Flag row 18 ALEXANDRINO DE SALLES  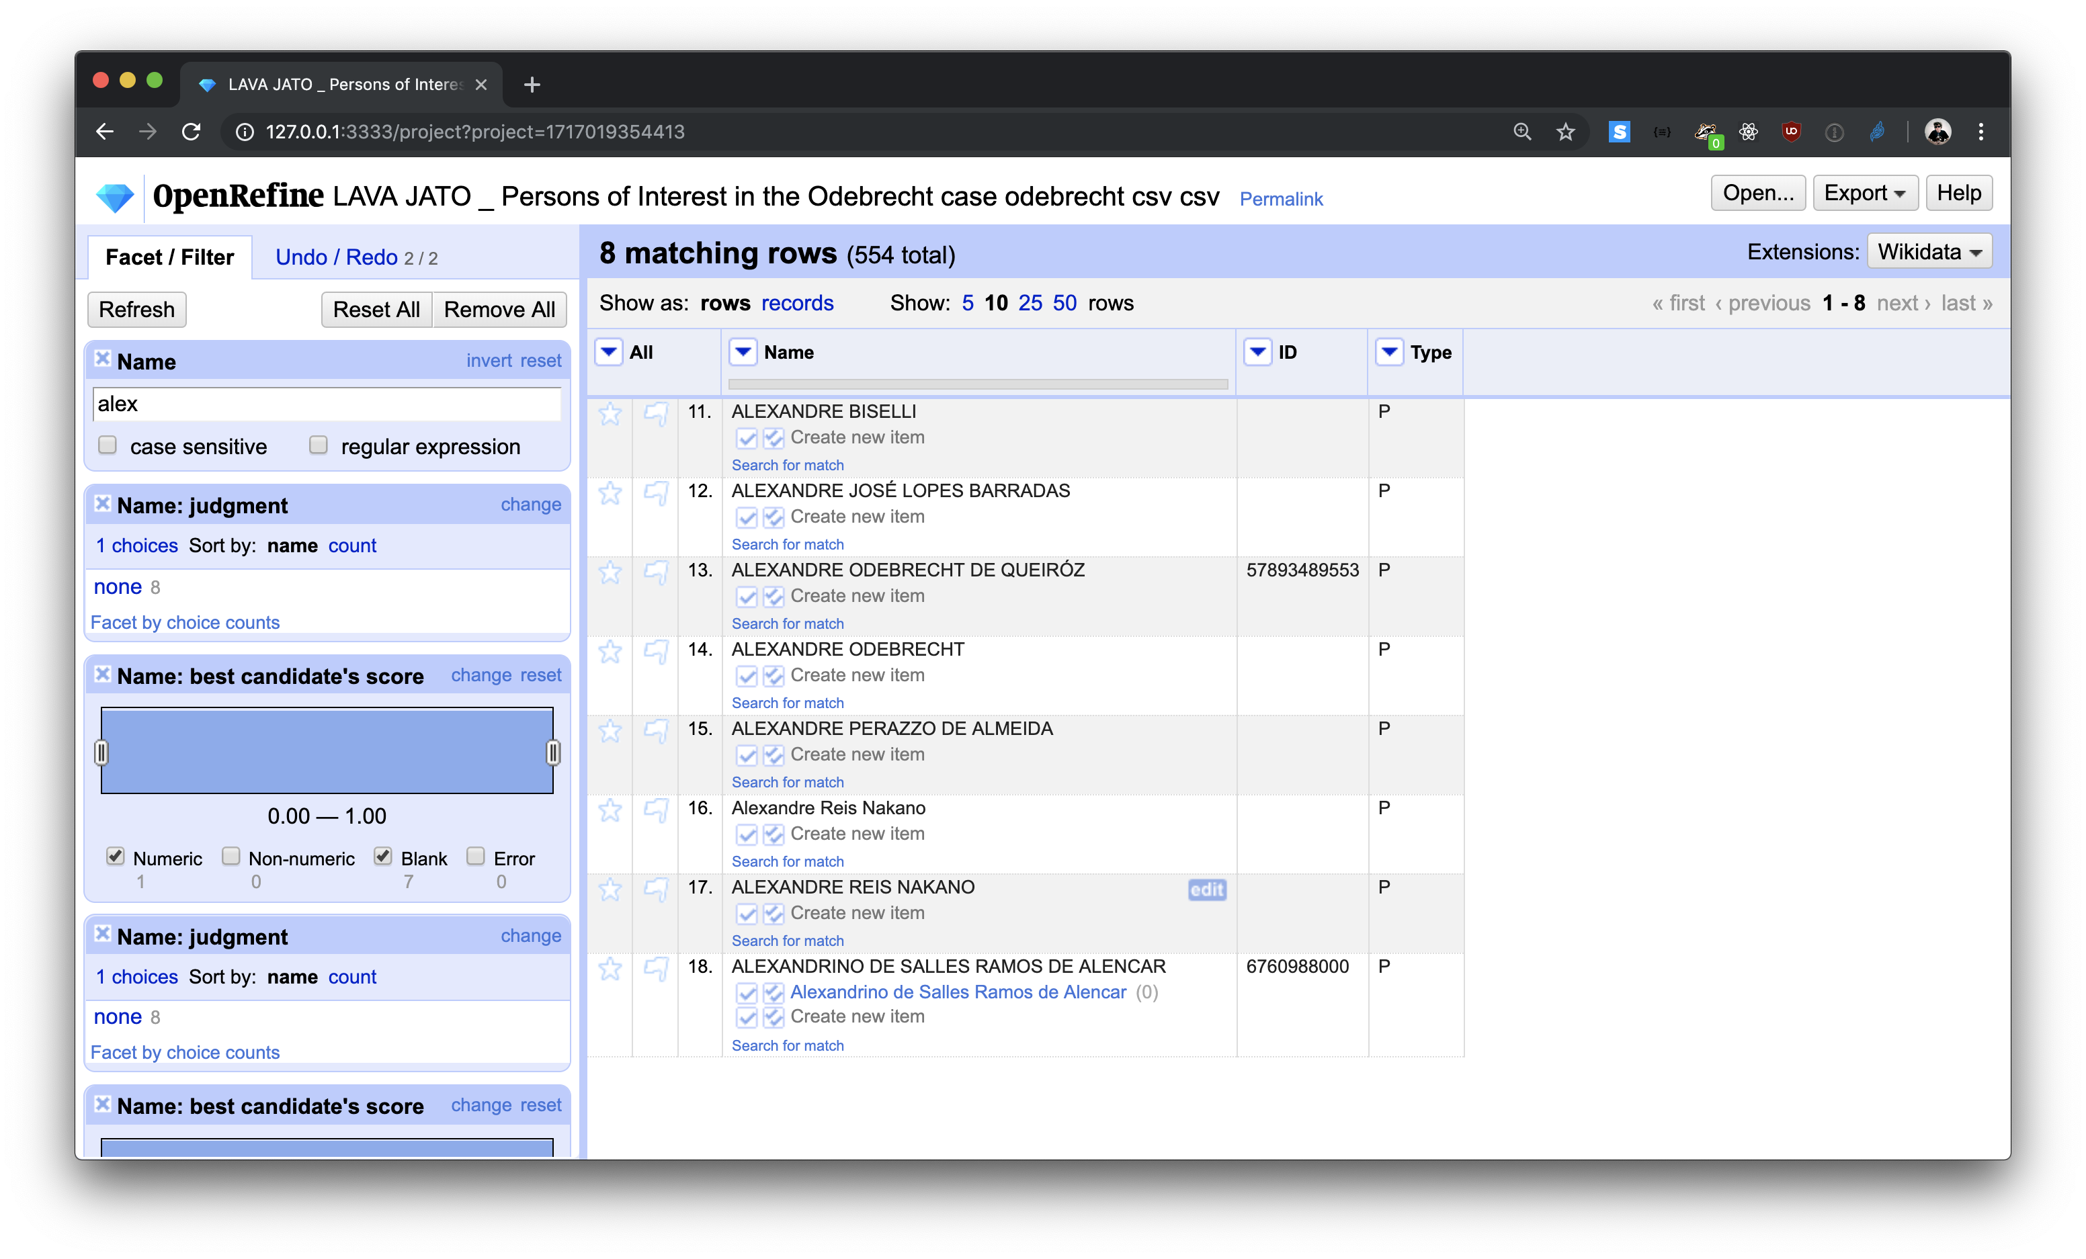tap(656, 969)
